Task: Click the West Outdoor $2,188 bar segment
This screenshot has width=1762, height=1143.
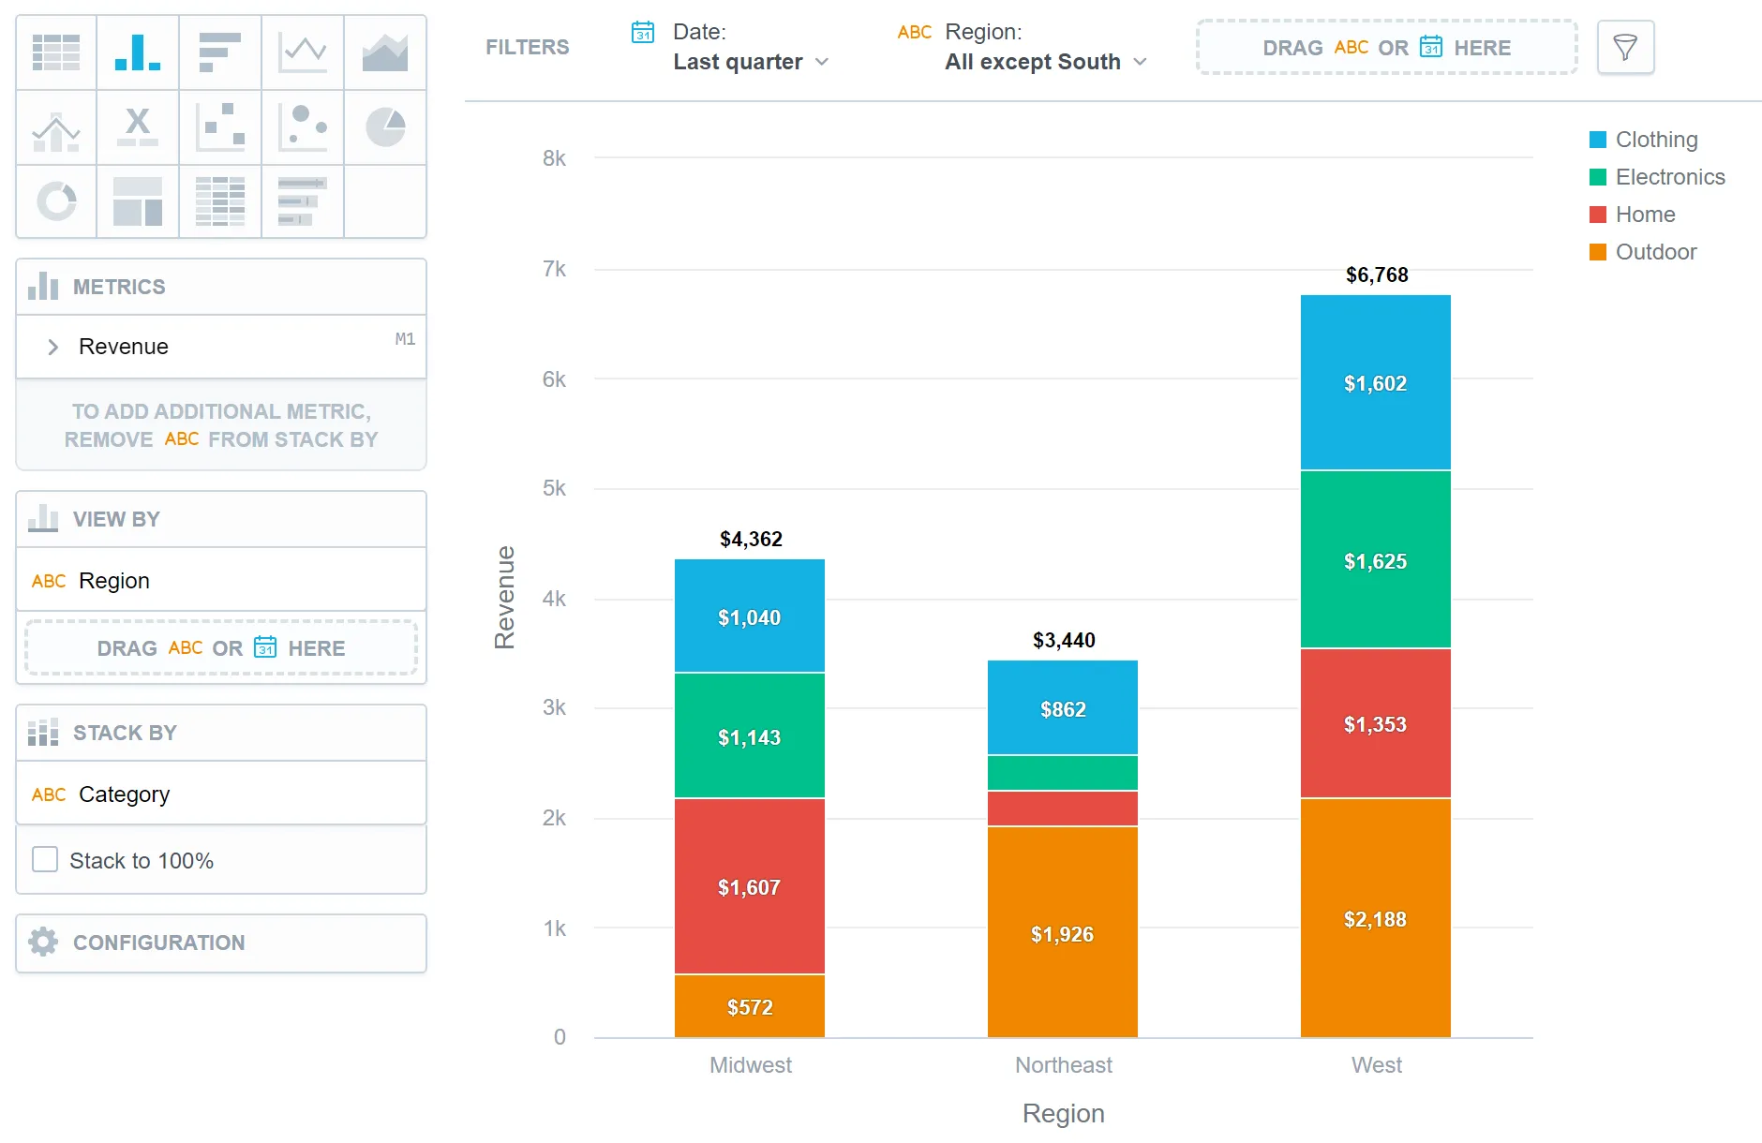Action: 1375,918
